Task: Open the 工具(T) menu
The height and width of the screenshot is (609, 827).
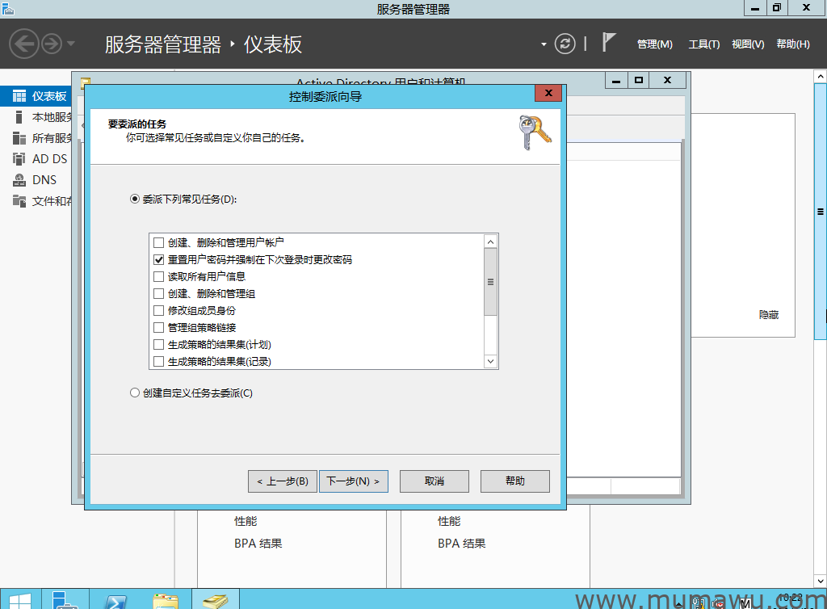Action: tap(703, 44)
